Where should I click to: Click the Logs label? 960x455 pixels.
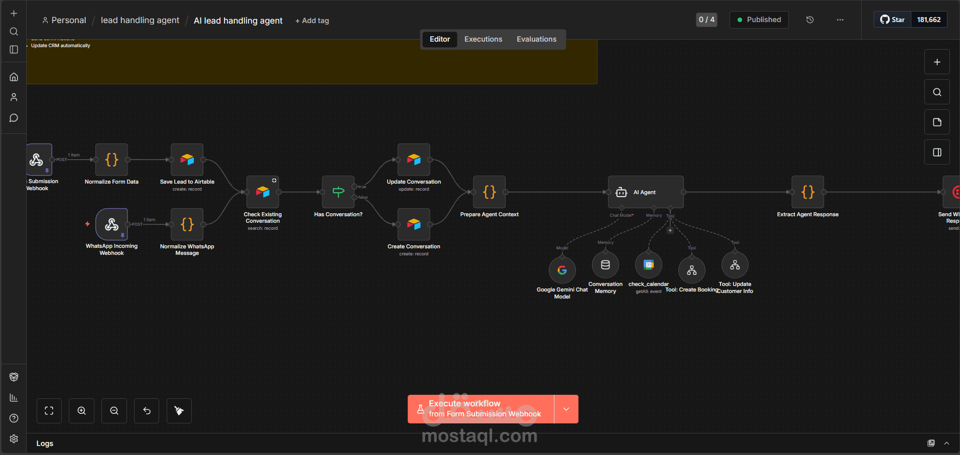tap(45, 443)
